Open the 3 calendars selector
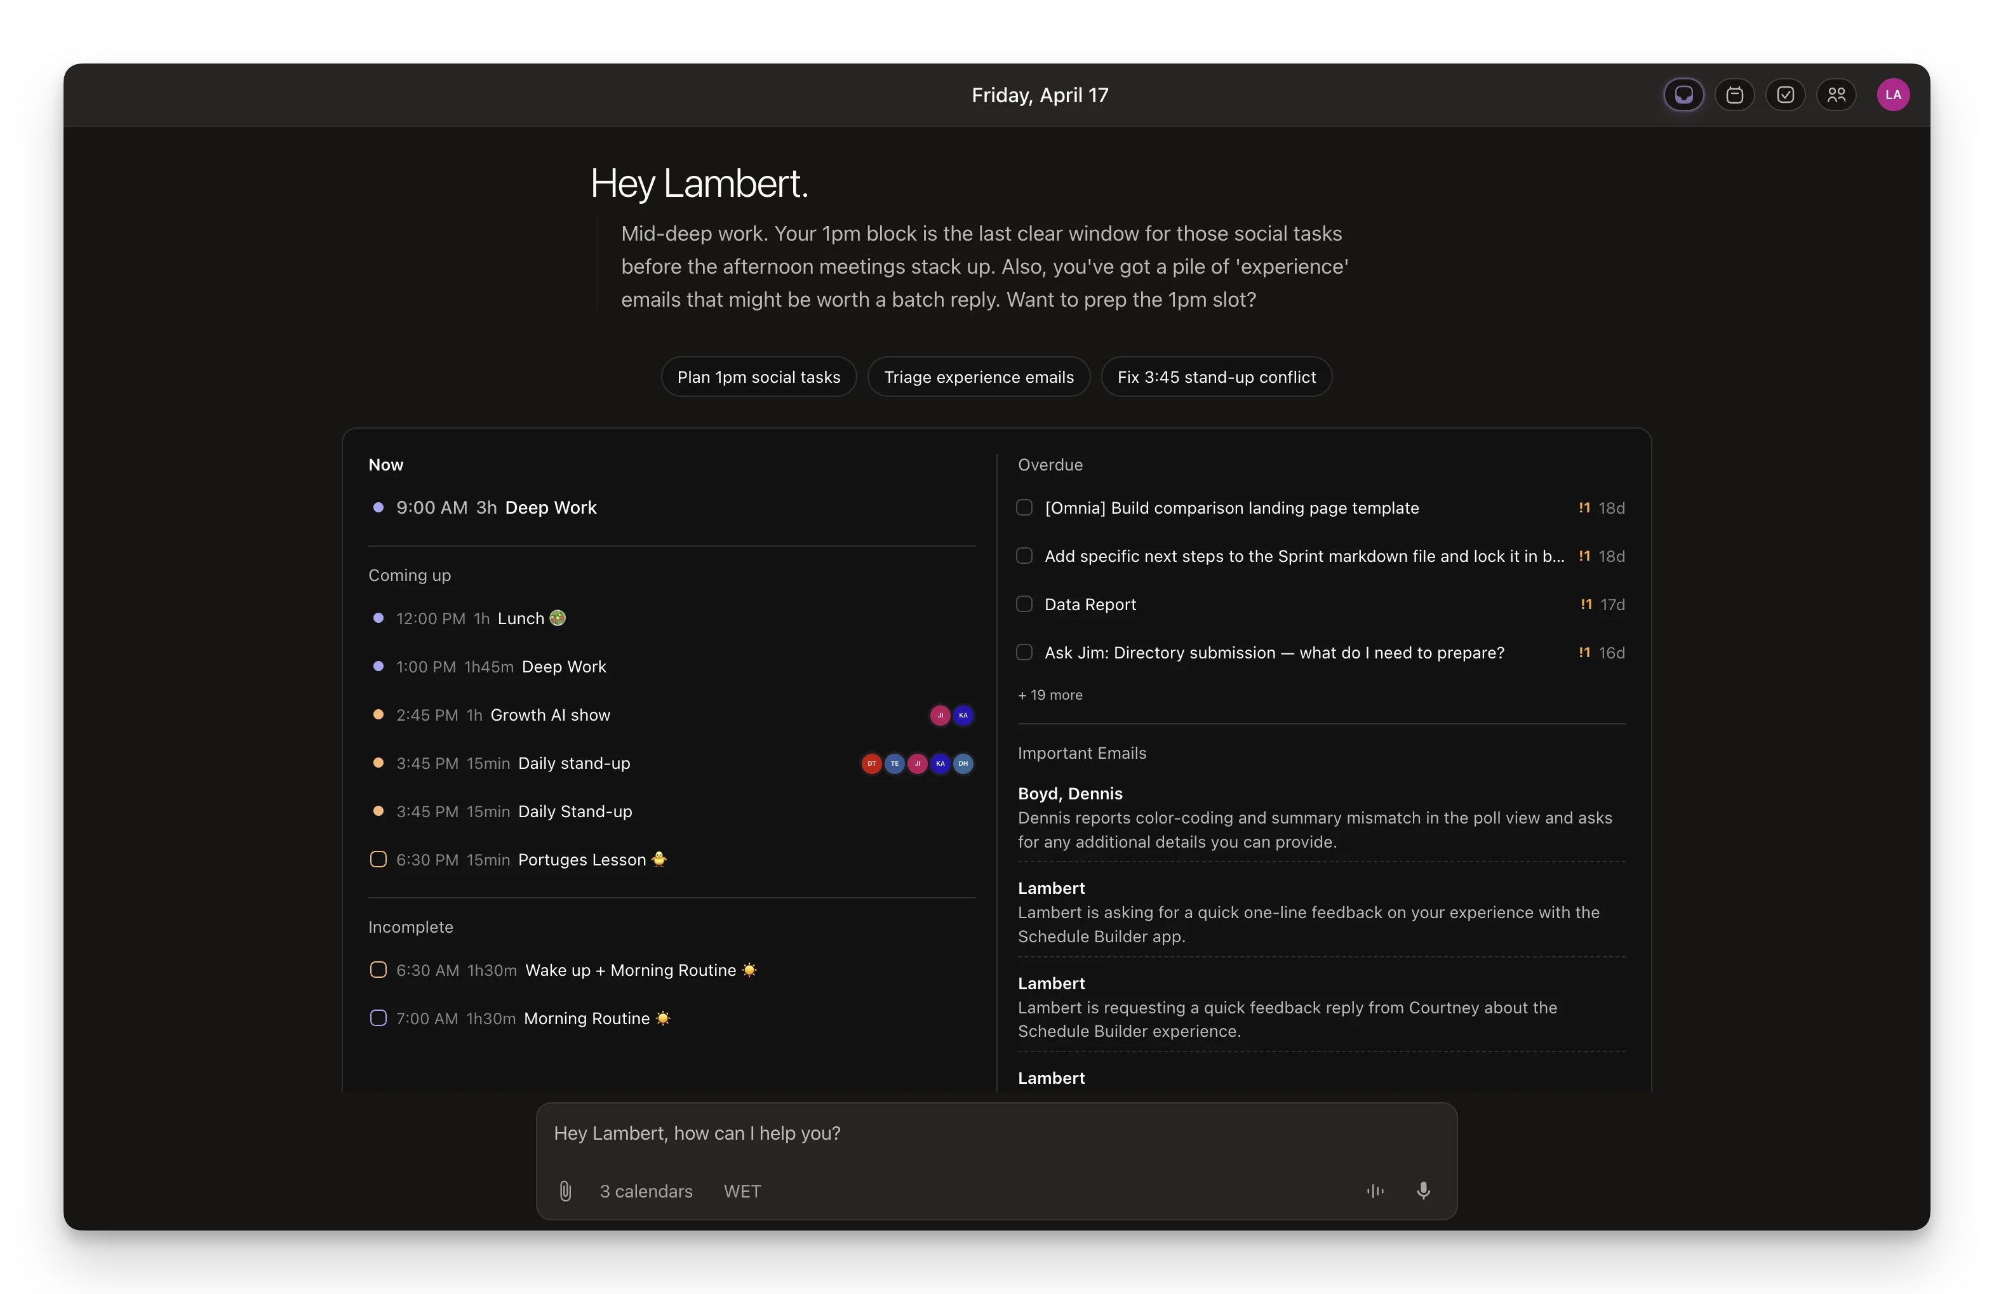The height and width of the screenshot is (1294, 1994). tap(646, 1191)
